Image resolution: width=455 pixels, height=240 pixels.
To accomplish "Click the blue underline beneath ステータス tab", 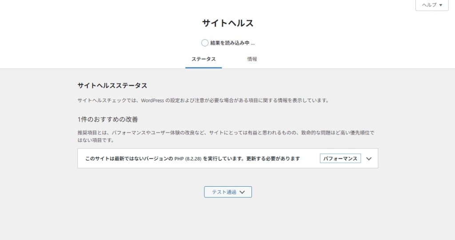I will click(204, 68).
